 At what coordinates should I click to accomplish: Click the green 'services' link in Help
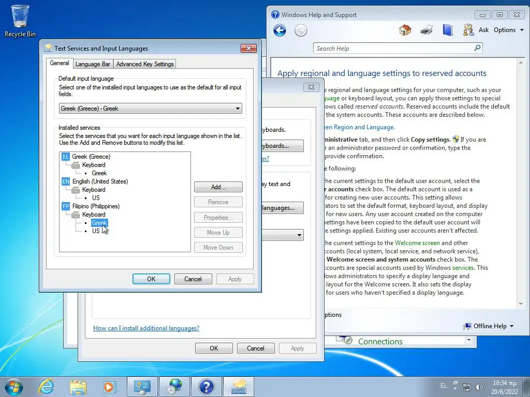463,268
